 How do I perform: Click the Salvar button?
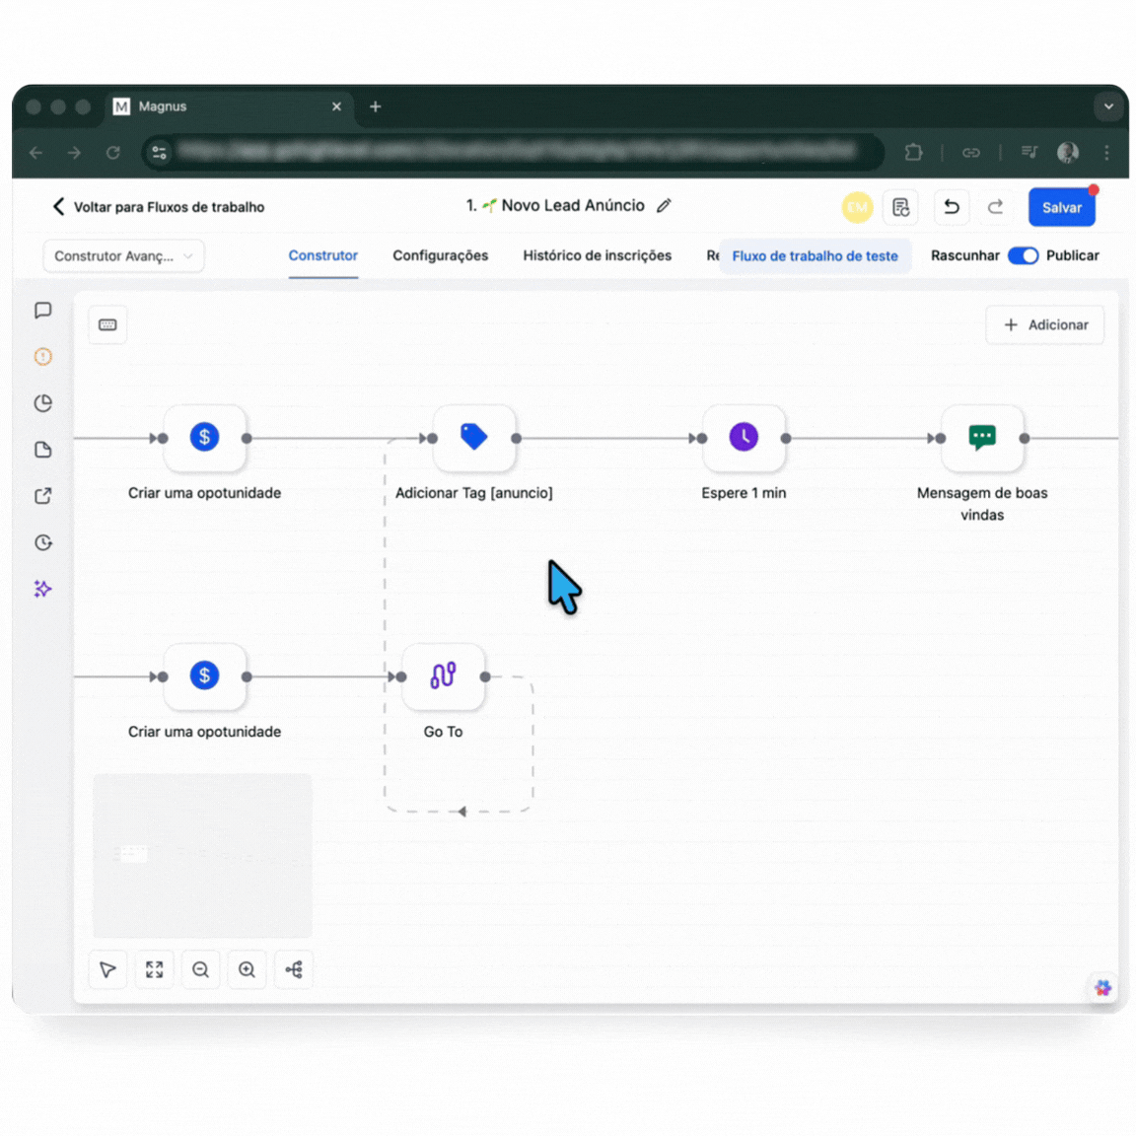pos(1061,207)
